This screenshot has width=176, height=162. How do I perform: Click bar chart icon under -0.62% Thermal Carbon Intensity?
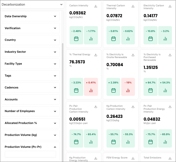128,39
